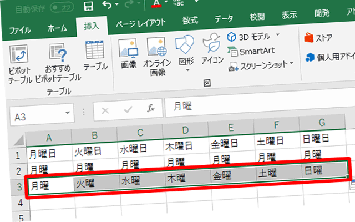The height and width of the screenshot is (222, 355).
Task: Select row 1 header
Action: coord(18,155)
